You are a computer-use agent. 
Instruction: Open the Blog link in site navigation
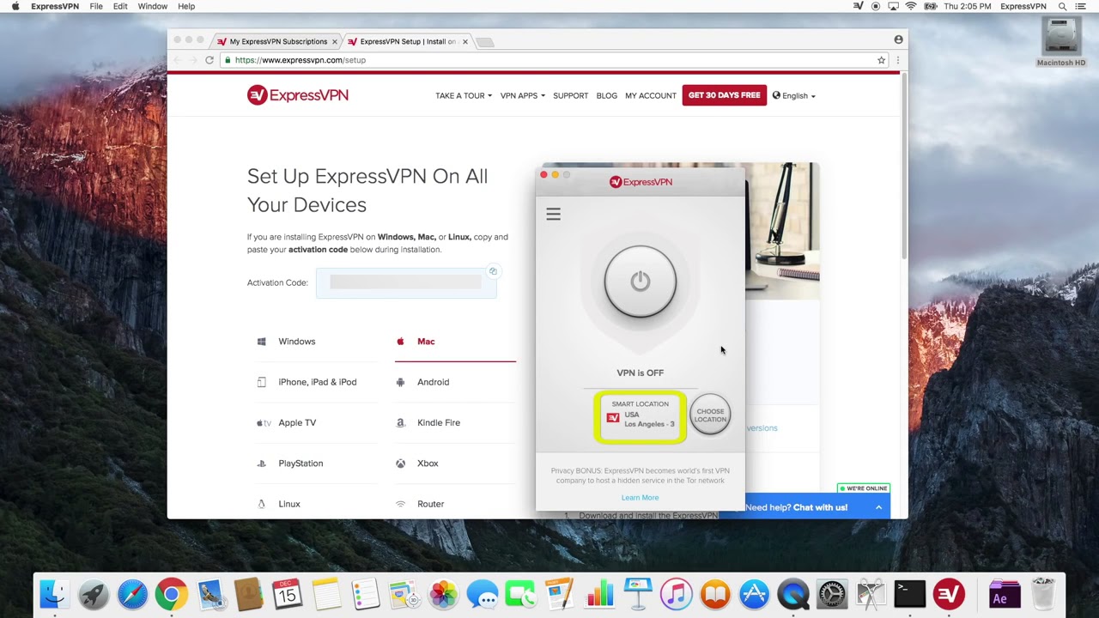(x=606, y=95)
